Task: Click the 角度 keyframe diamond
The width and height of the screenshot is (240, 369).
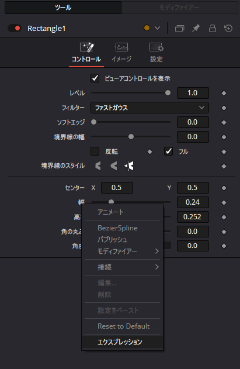Action: (224, 246)
